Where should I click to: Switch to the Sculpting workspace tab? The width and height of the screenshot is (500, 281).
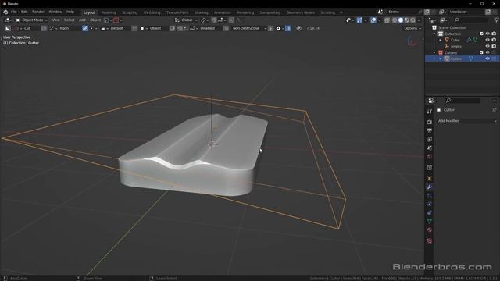click(130, 12)
